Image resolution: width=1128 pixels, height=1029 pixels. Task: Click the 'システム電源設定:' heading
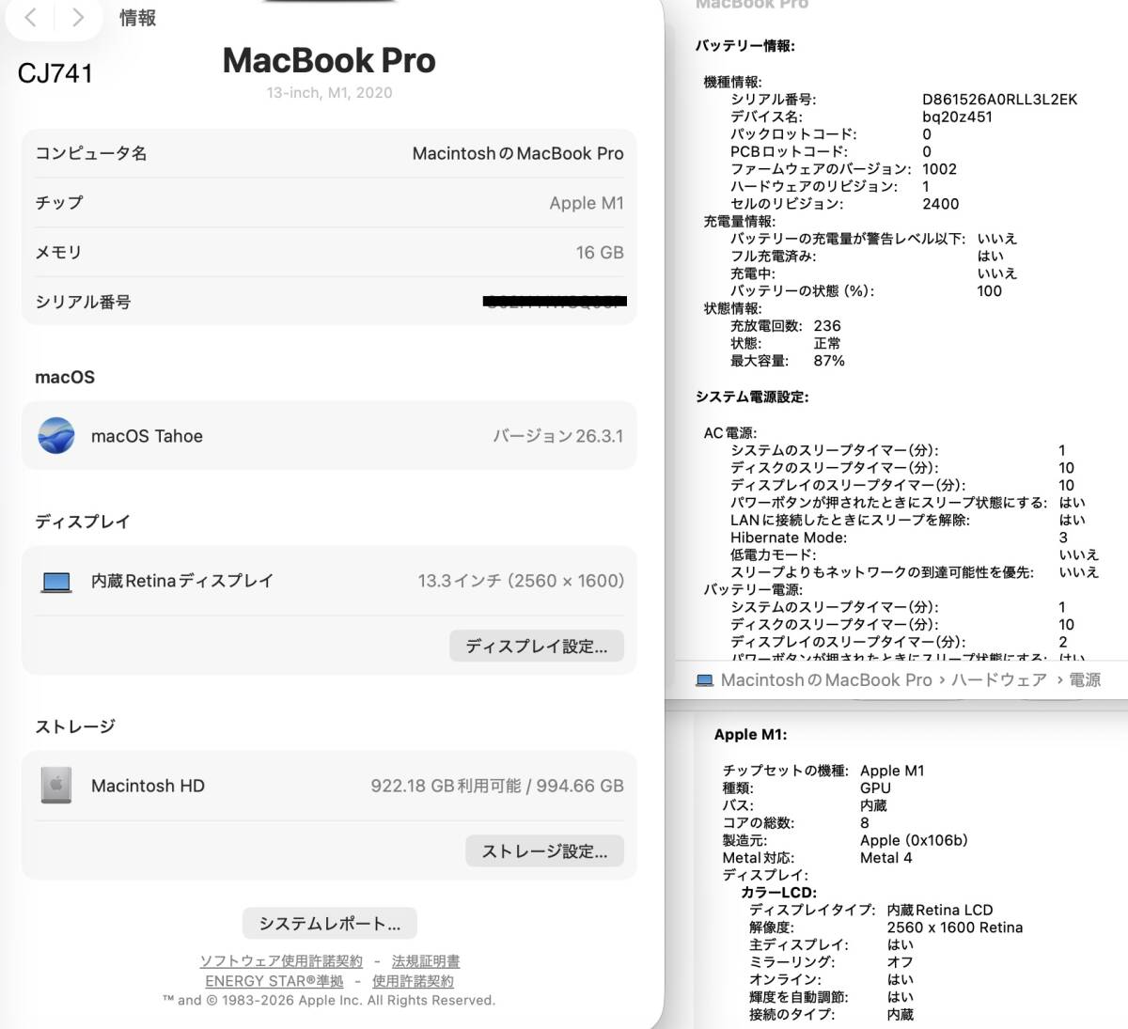(752, 397)
